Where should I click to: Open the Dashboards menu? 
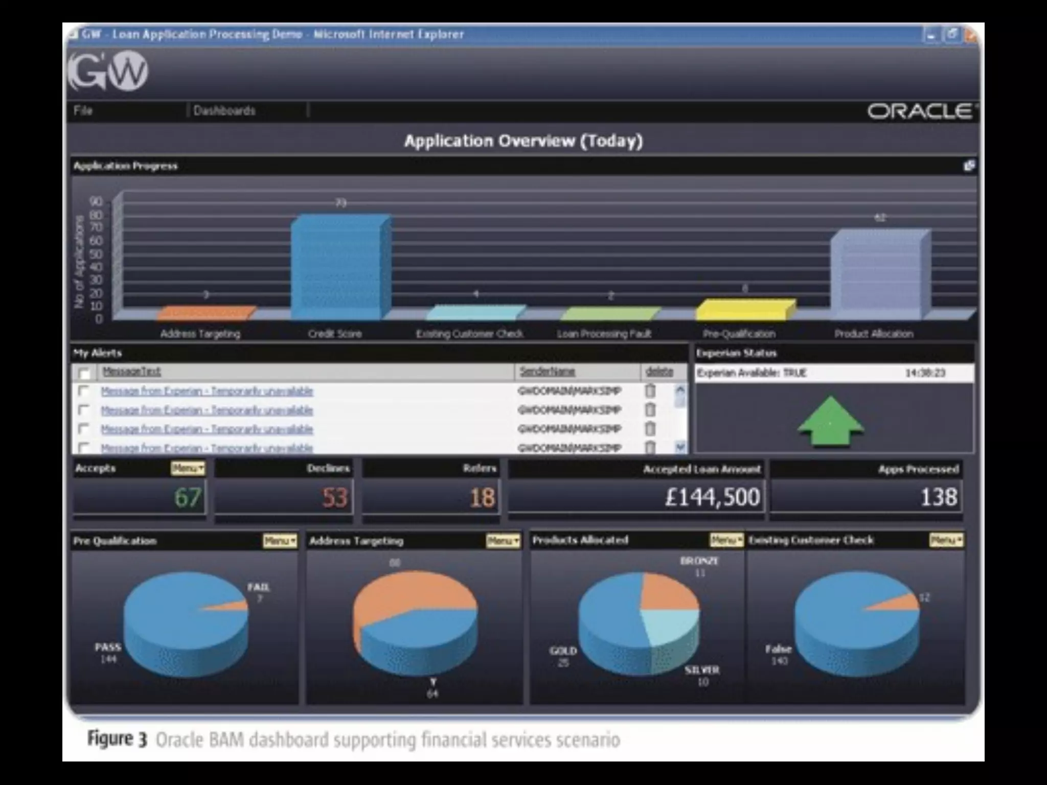click(x=224, y=110)
